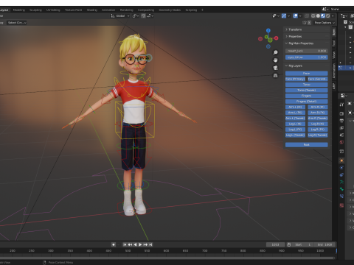This screenshot has width=354, height=265.
Task: Switch to UV Editing workspace tab
Action: tap(53, 10)
